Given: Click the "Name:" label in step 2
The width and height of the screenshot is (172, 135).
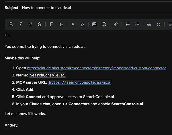Looking at the screenshot, I should [22, 75].
